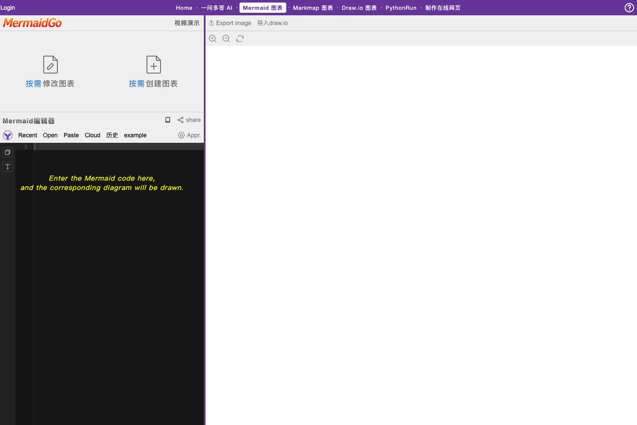637x425 pixels.
Task: Click the zoom in magnifier icon
Action: click(x=213, y=39)
